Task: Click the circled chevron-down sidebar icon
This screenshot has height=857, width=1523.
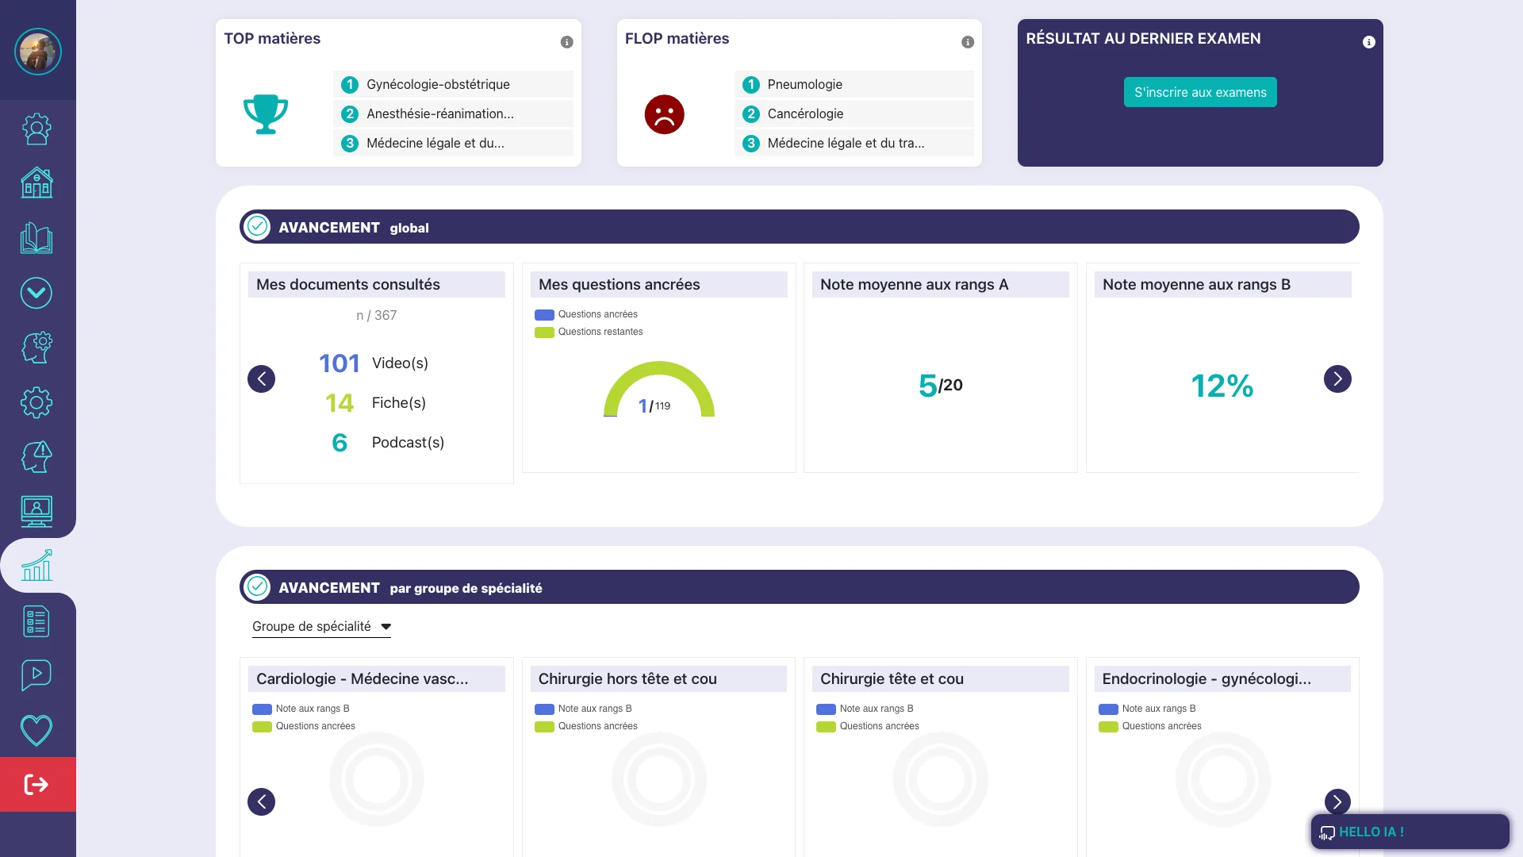Action: (36, 293)
